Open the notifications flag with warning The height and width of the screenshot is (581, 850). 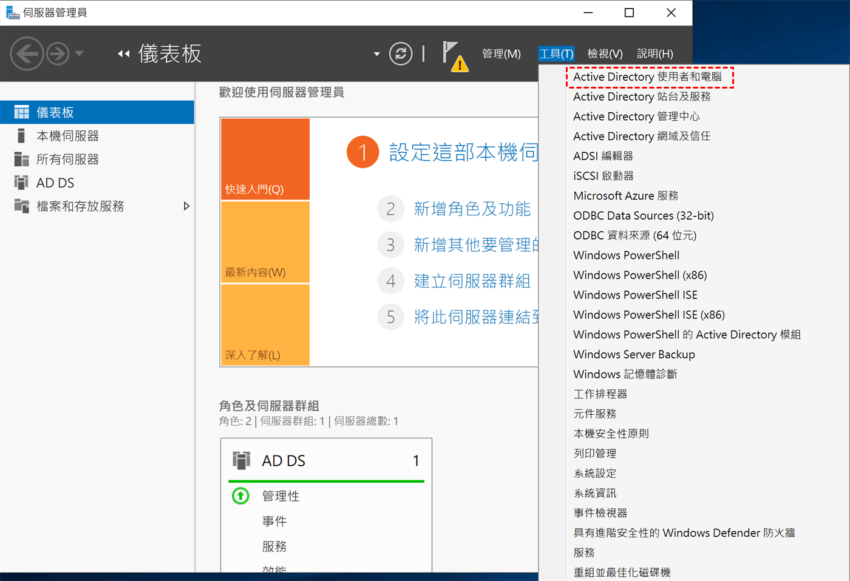coord(455,55)
